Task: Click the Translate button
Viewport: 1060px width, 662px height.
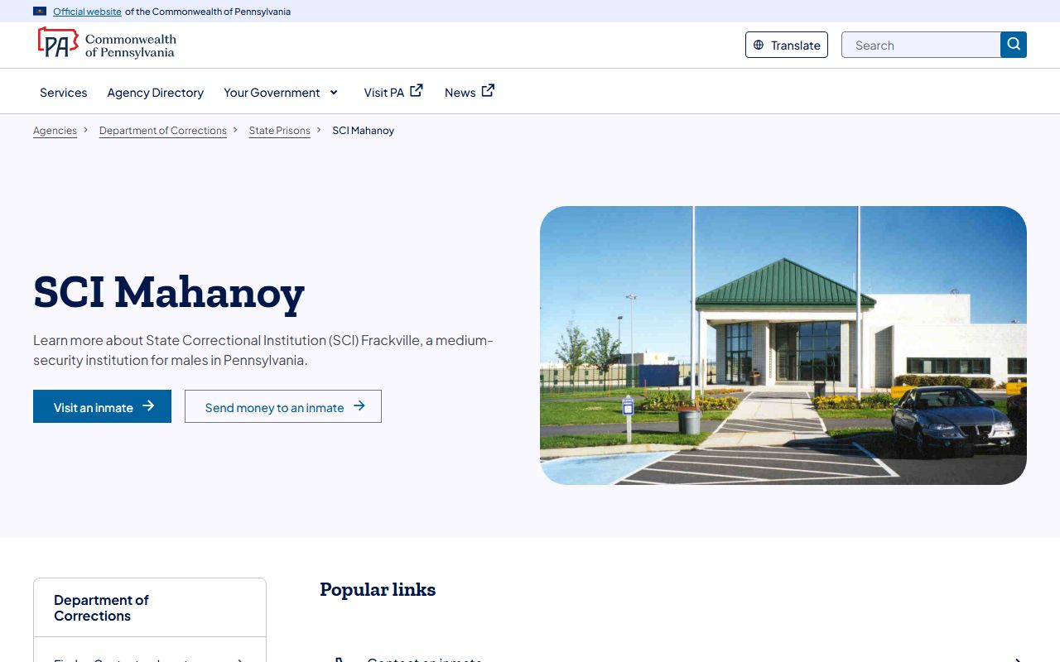Action: [787, 45]
